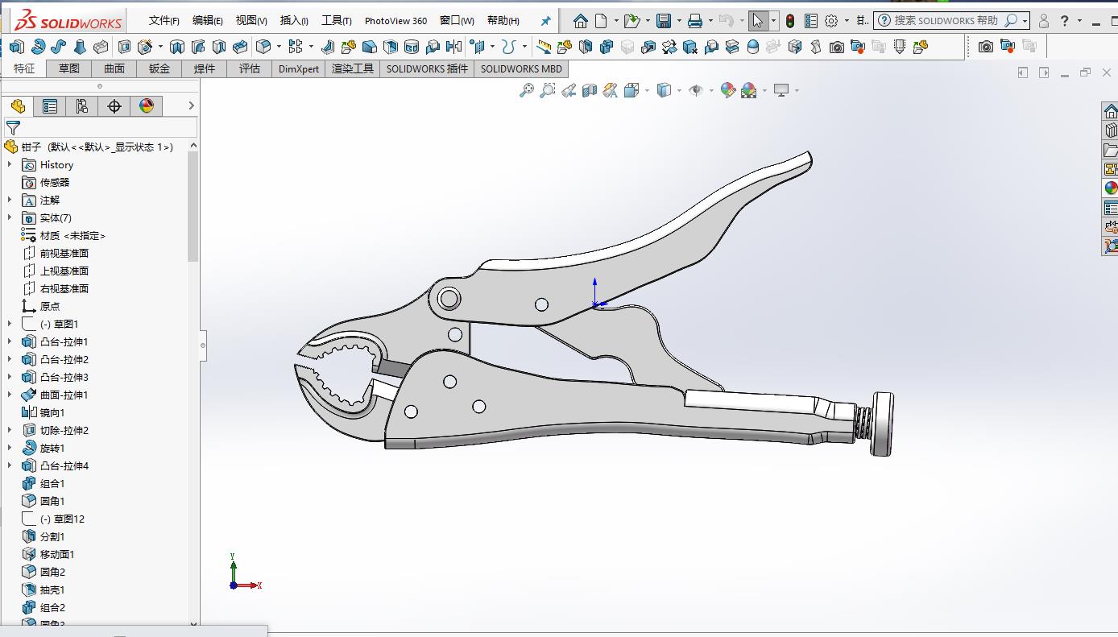Expand the 切除-拉伸2 feature node
This screenshot has height=637, width=1118.
coord(10,430)
